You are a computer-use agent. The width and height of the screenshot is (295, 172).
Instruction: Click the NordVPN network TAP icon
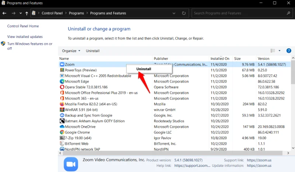click(62, 149)
